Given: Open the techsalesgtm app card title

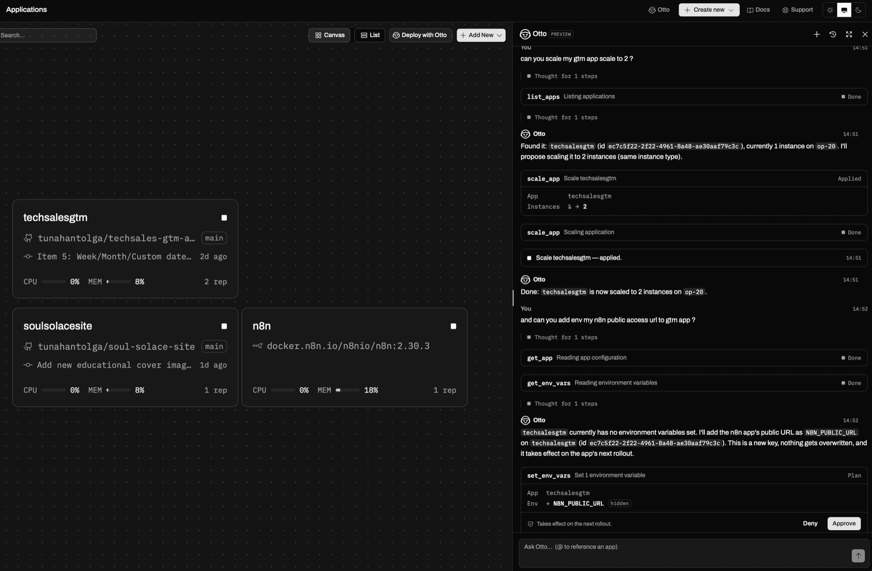Looking at the screenshot, I should pos(55,218).
